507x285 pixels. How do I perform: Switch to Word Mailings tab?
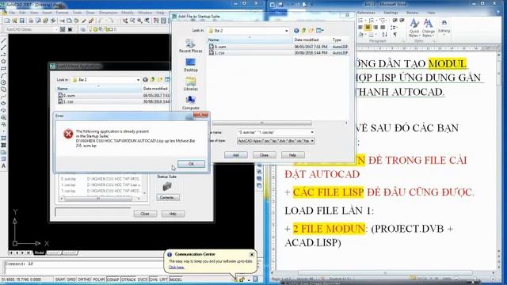coord(391,13)
